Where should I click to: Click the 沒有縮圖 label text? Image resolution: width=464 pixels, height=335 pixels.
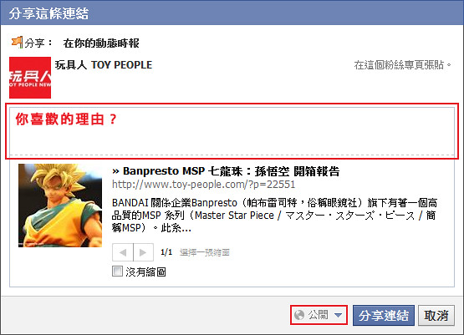[x=145, y=272]
